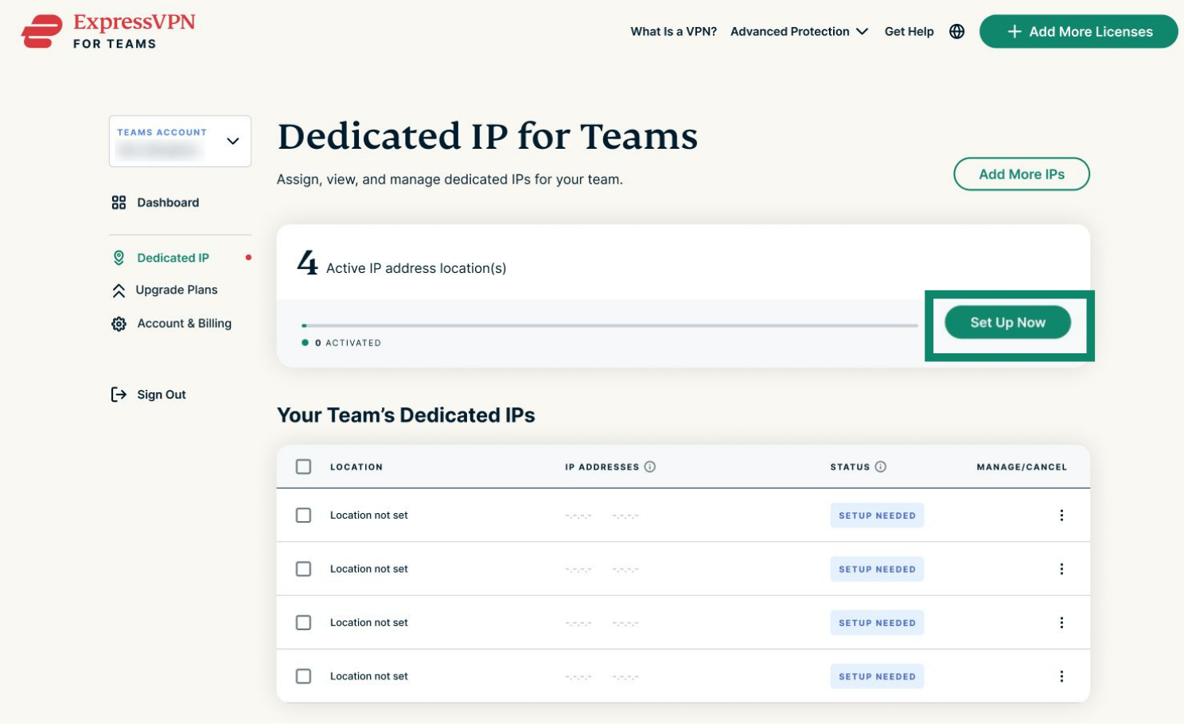This screenshot has width=1184, height=724.
Task: Tick the select-all checkbox in table header
Action: pos(303,467)
